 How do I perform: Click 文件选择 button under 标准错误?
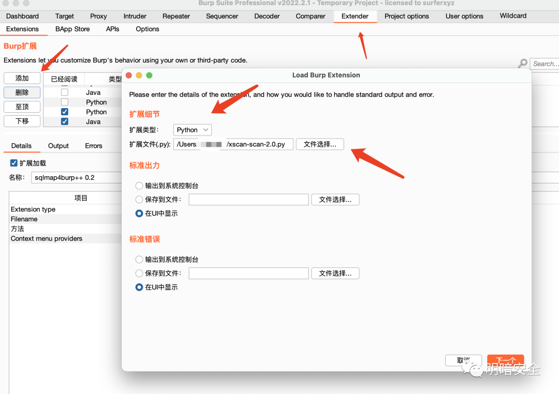point(335,273)
